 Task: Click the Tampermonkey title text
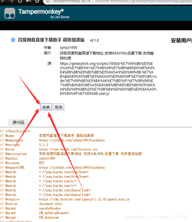coord(41,12)
